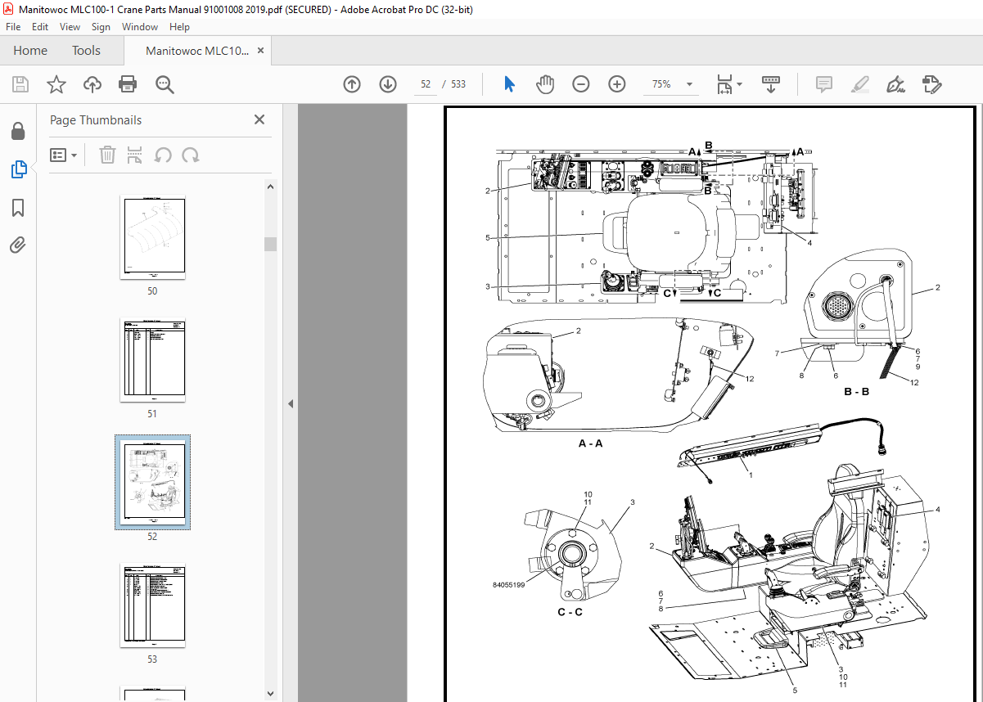
Task: Click the B - B section label
Action: pos(857,392)
